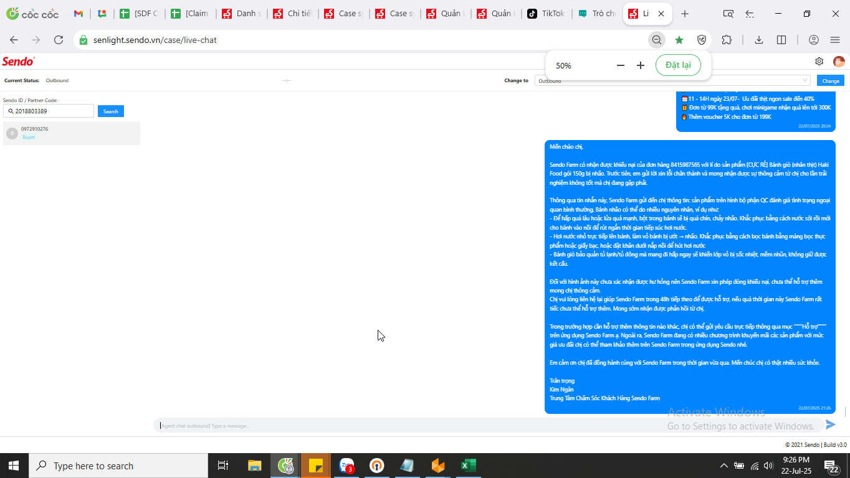The width and height of the screenshot is (850, 478).
Task: Toggle the split view sidebar icon
Action: click(781, 40)
